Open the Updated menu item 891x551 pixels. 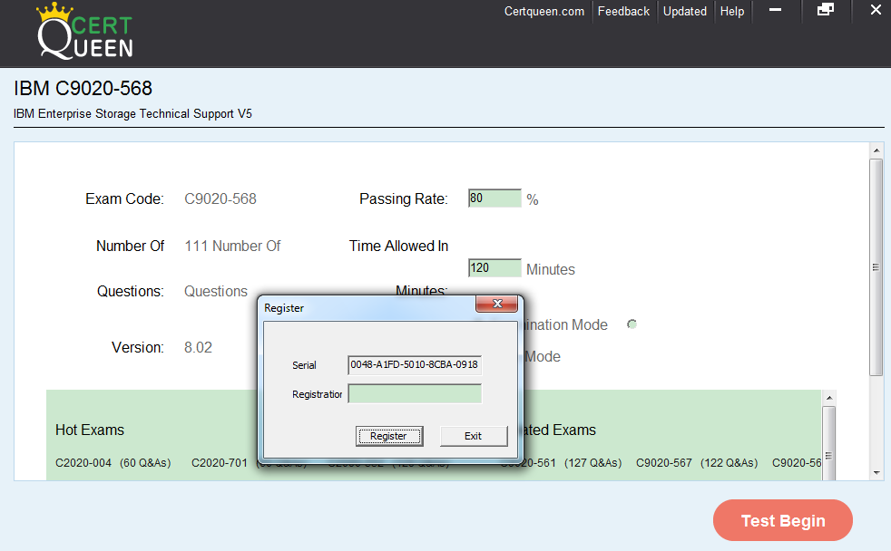(x=685, y=12)
